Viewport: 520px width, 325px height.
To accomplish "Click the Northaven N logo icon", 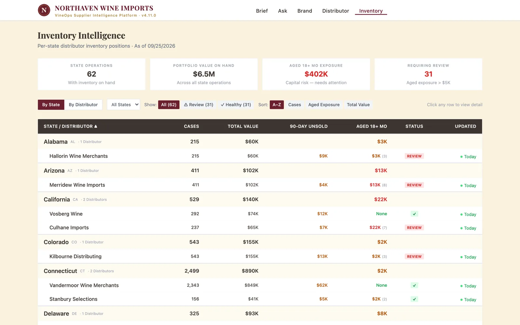I will coord(44,10).
